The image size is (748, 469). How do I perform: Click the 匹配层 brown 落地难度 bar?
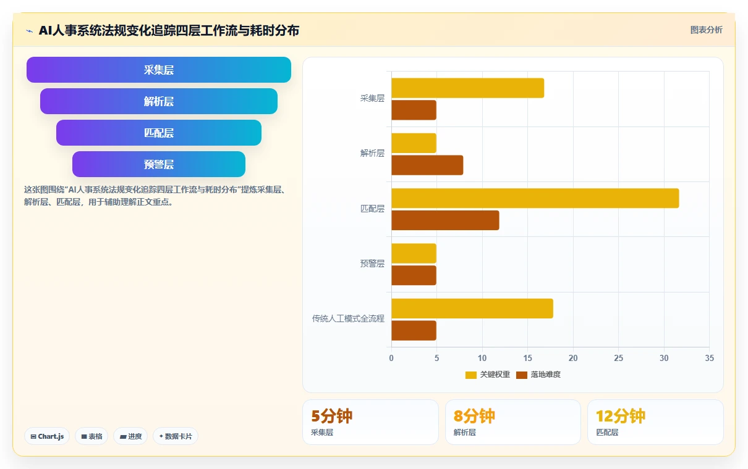445,220
